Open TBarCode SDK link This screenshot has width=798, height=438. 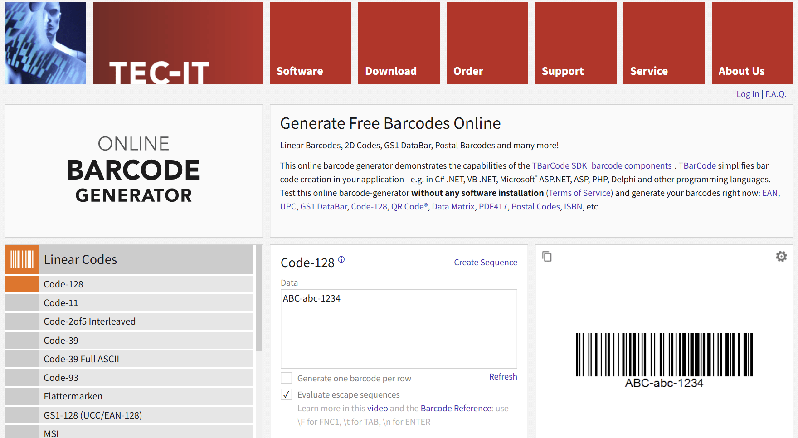coord(560,165)
